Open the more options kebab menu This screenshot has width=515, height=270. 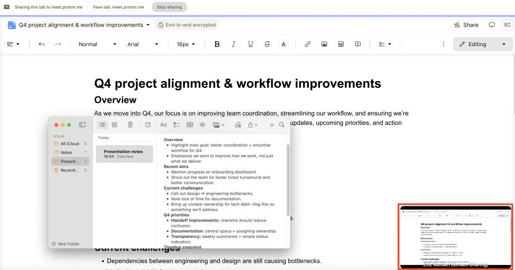coord(444,44)
